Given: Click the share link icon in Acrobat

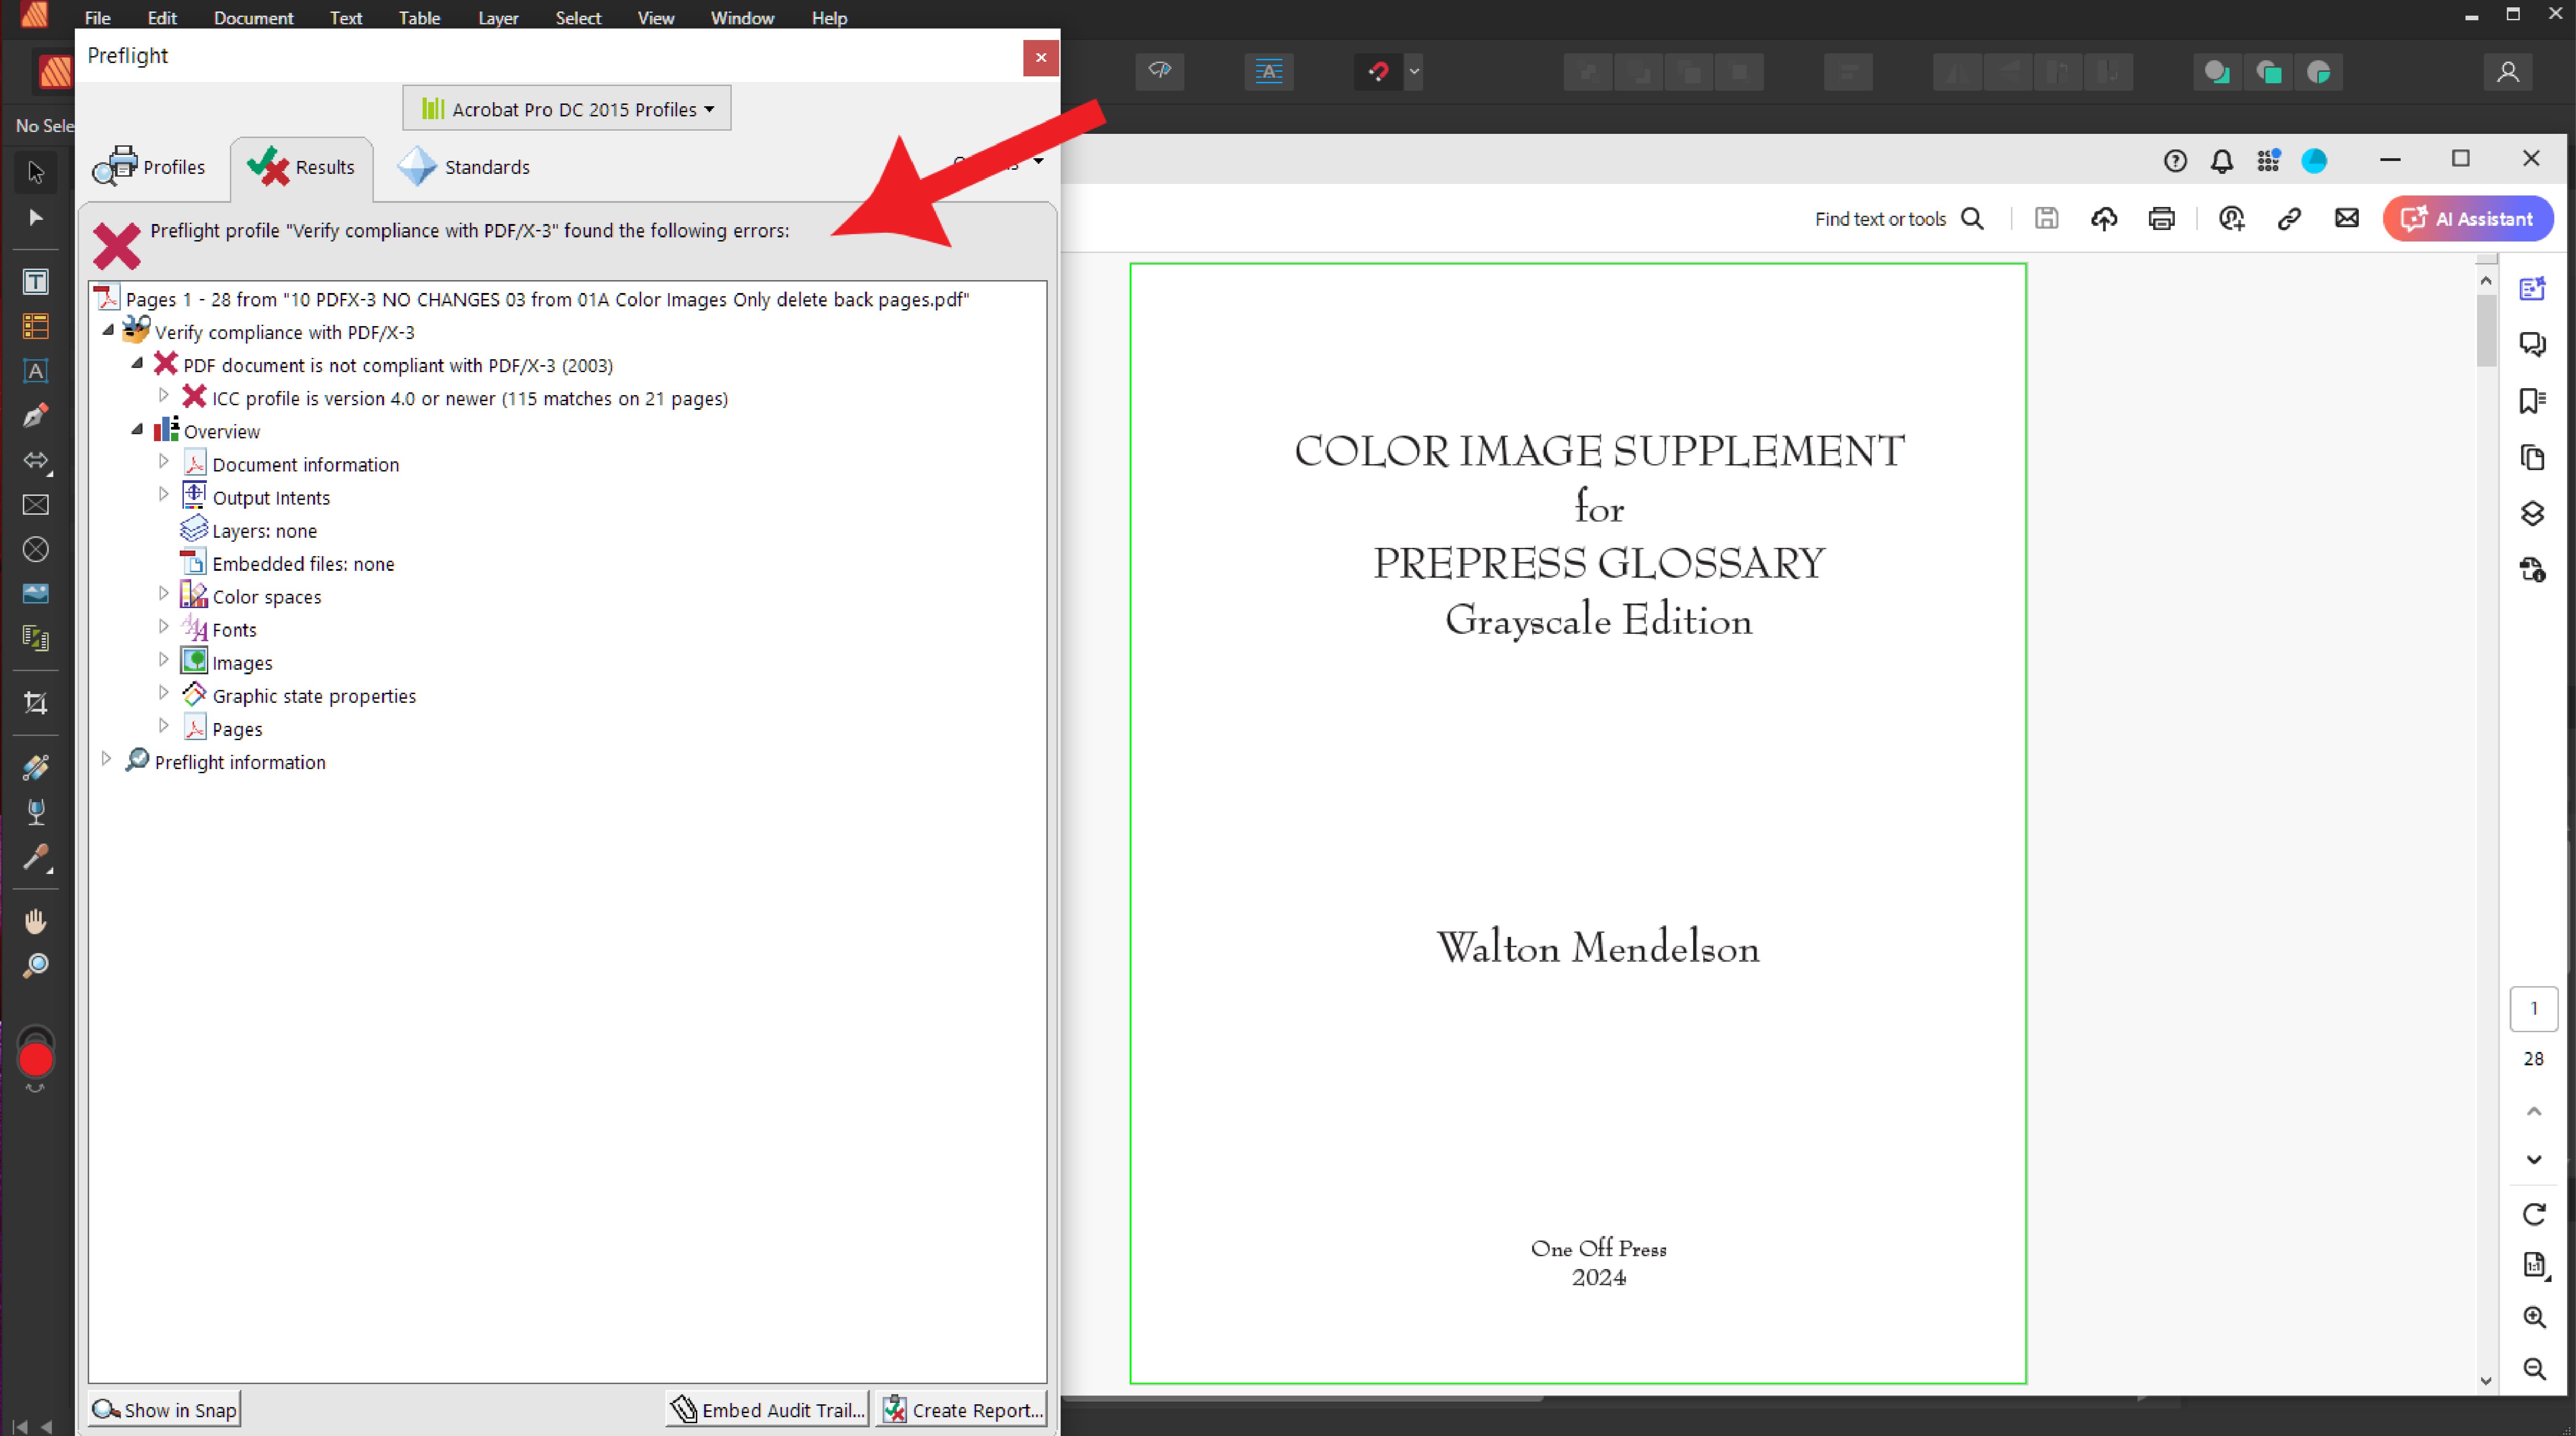Looking at the screenshot, I should pyautogui.click(x=2289, y=219).
